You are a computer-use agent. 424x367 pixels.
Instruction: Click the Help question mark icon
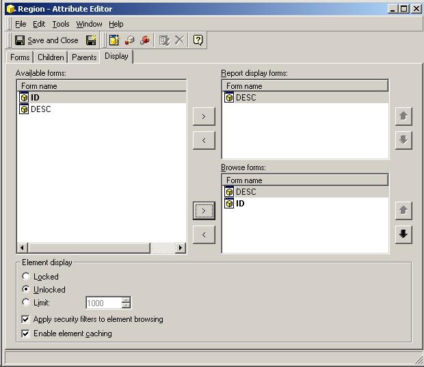pyautogui.click(x=198, y=40)
